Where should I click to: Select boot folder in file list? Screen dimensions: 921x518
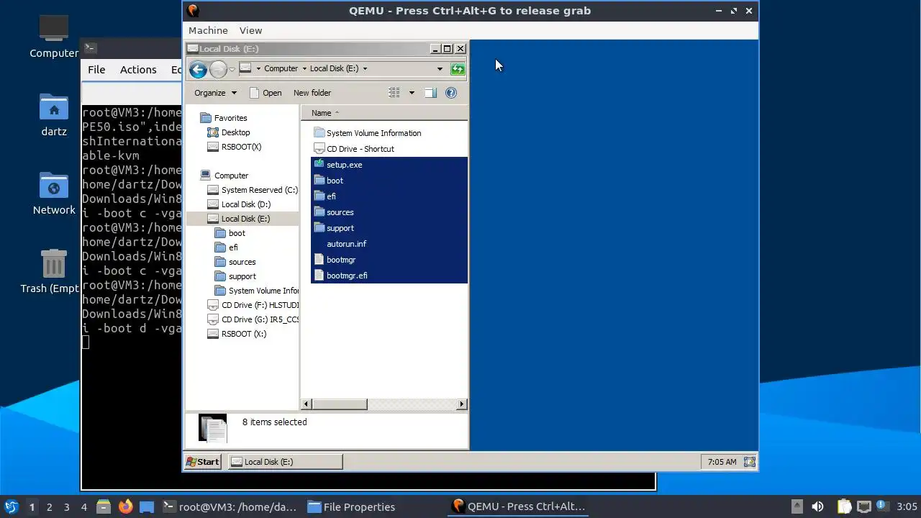[x=335, y=181]
